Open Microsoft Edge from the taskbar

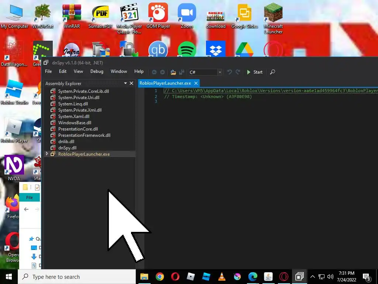point(252,277)
